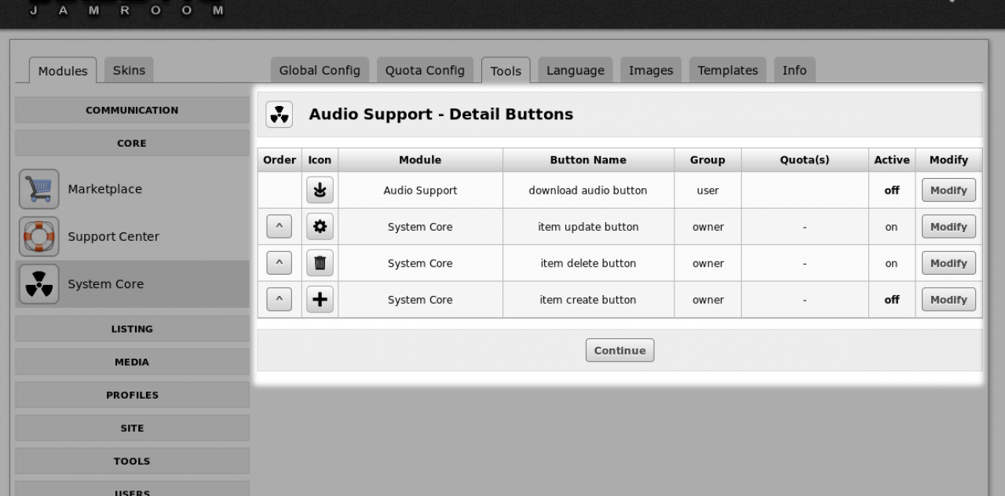This screenshot has height=496, width=1005.
Task: Click the Audio Support header radiation icon
Action: point(279,115)
